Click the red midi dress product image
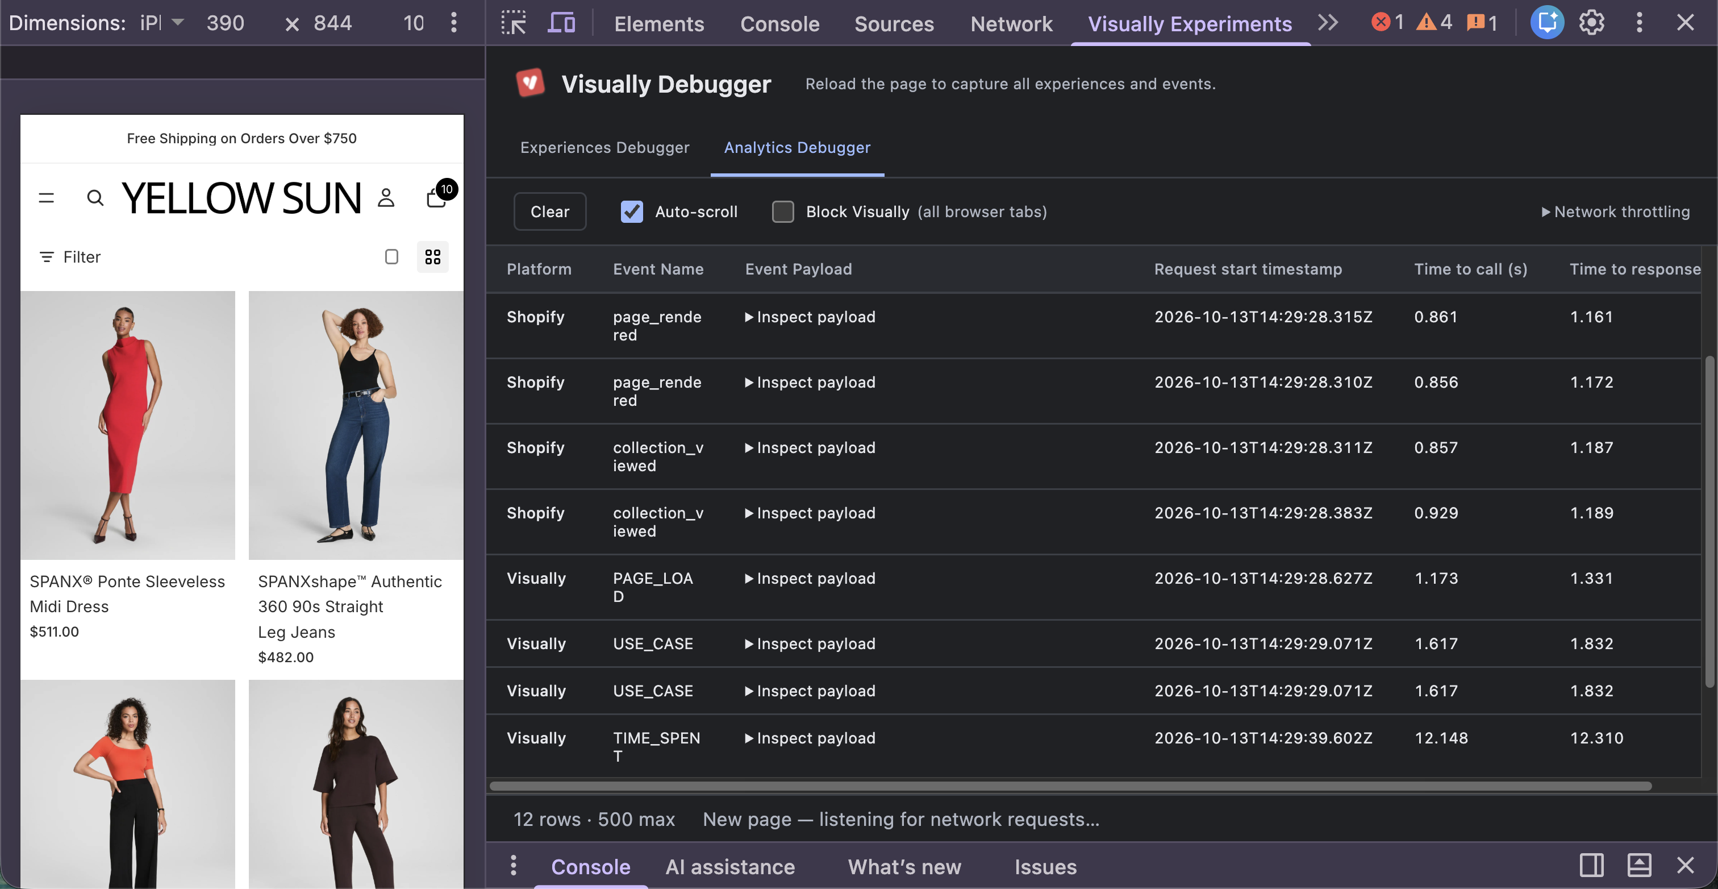The height and width of the screenshot is (889, 1718). 127,425
